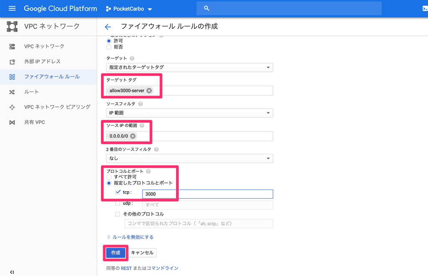428x276 pixels.
Task: Expand the ルールを無効にする section
Action: pyautogui.click(x=130, y=237)
